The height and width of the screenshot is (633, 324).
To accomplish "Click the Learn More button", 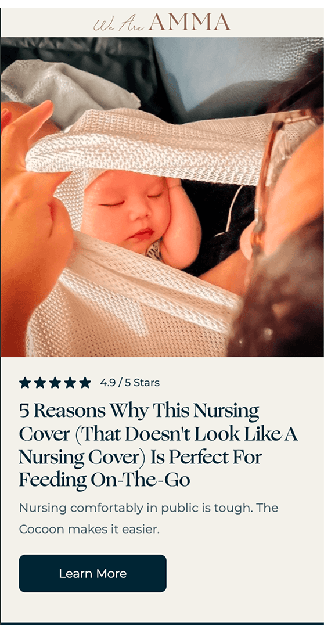I will tap(93, 573).
